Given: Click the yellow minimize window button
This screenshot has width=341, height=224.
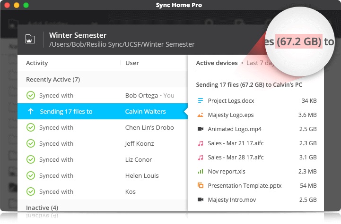Looking at the screenshot, I should click(17, 5).
